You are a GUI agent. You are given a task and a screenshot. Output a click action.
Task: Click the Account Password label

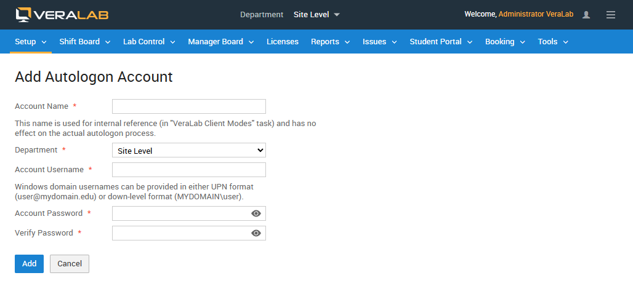click(x=49, y=213)
